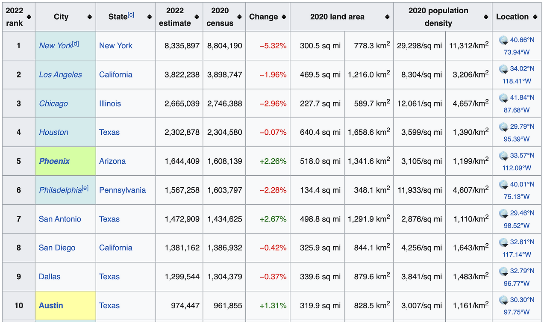Click Location column sort arrows
547x322 pixels.
pyautogui.click(x=535, y=17)
